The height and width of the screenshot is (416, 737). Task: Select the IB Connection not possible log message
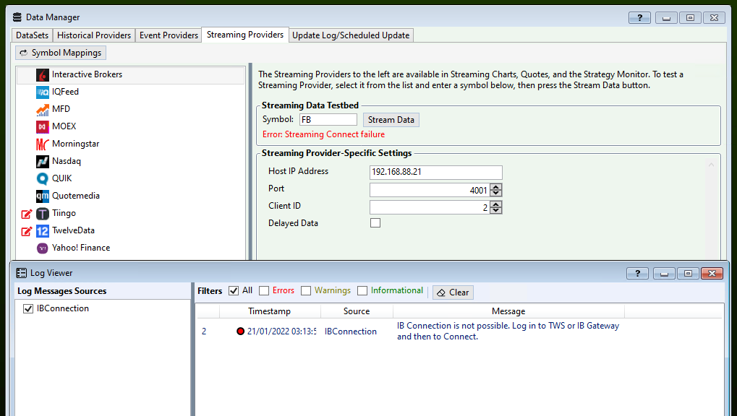pos(508,331)
